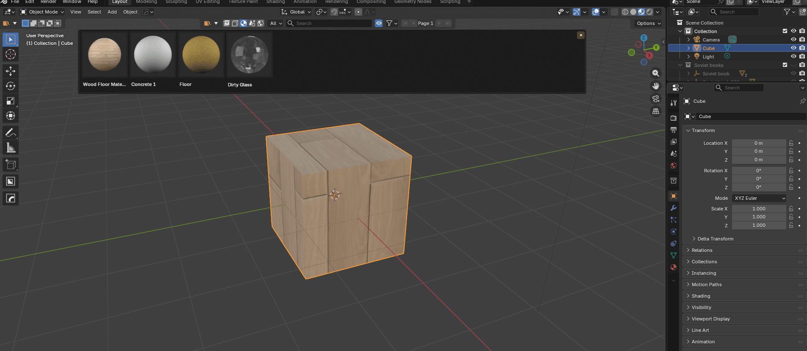Click the Location X value field
This screenshot has width=807, height=351.
759,143
